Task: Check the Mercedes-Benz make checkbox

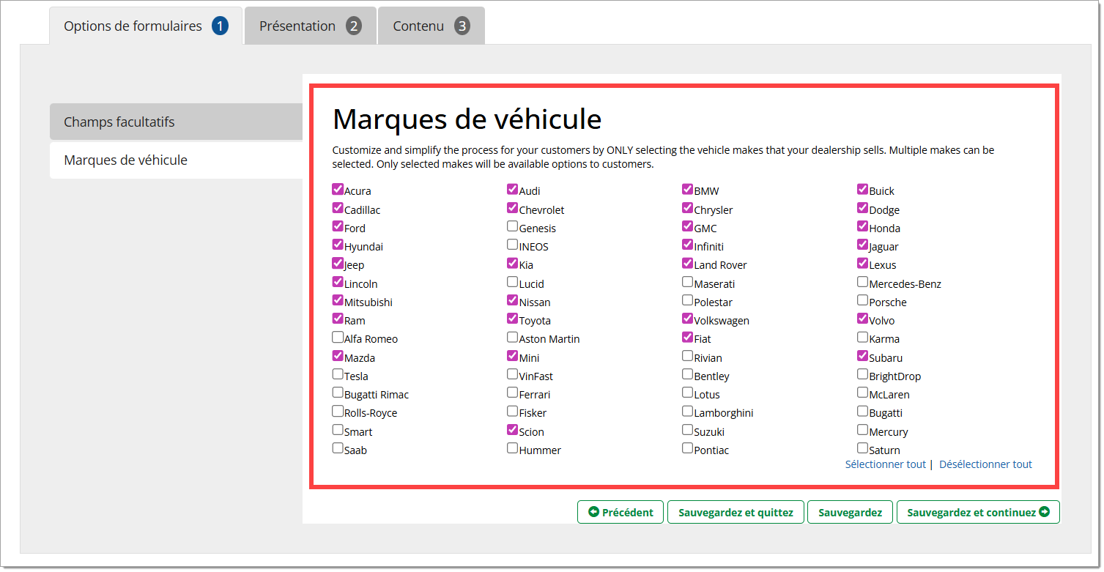Action: (863, 282)
